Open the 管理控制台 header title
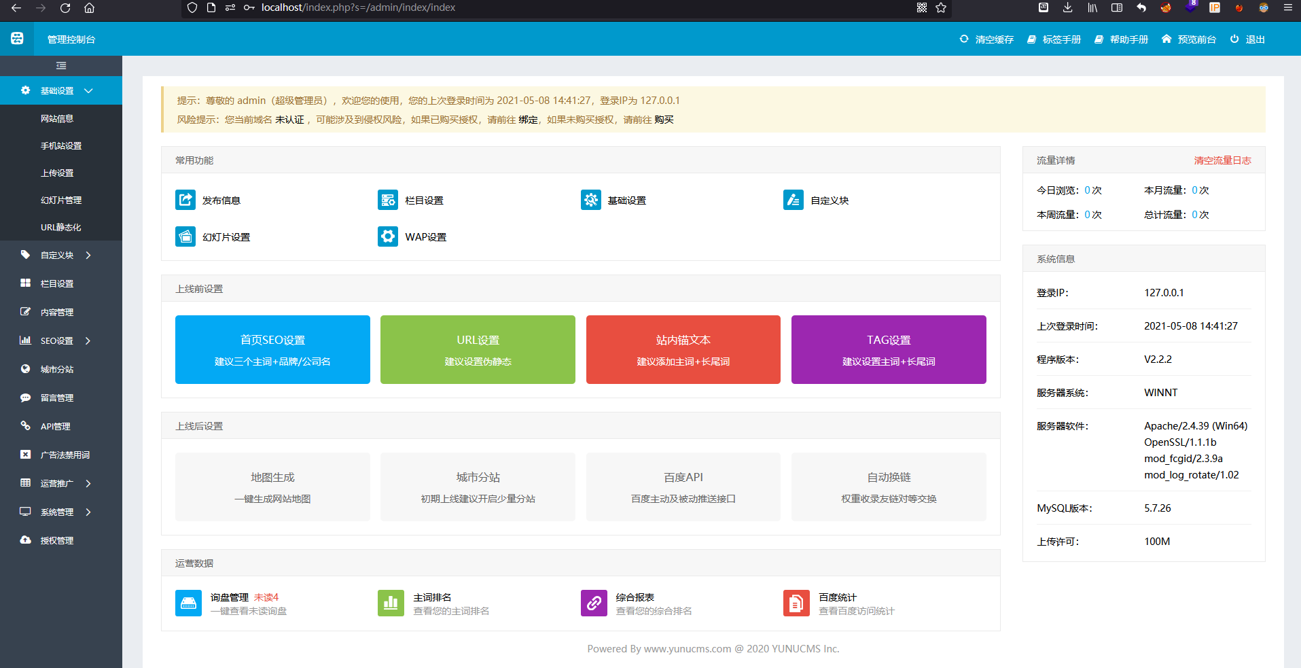 (x=71, y=39)
